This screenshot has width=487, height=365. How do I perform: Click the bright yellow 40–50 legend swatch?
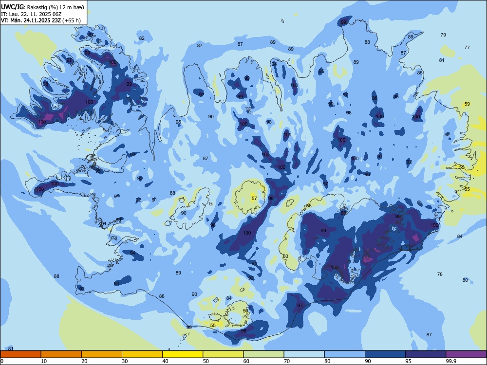tap(183, 354)
